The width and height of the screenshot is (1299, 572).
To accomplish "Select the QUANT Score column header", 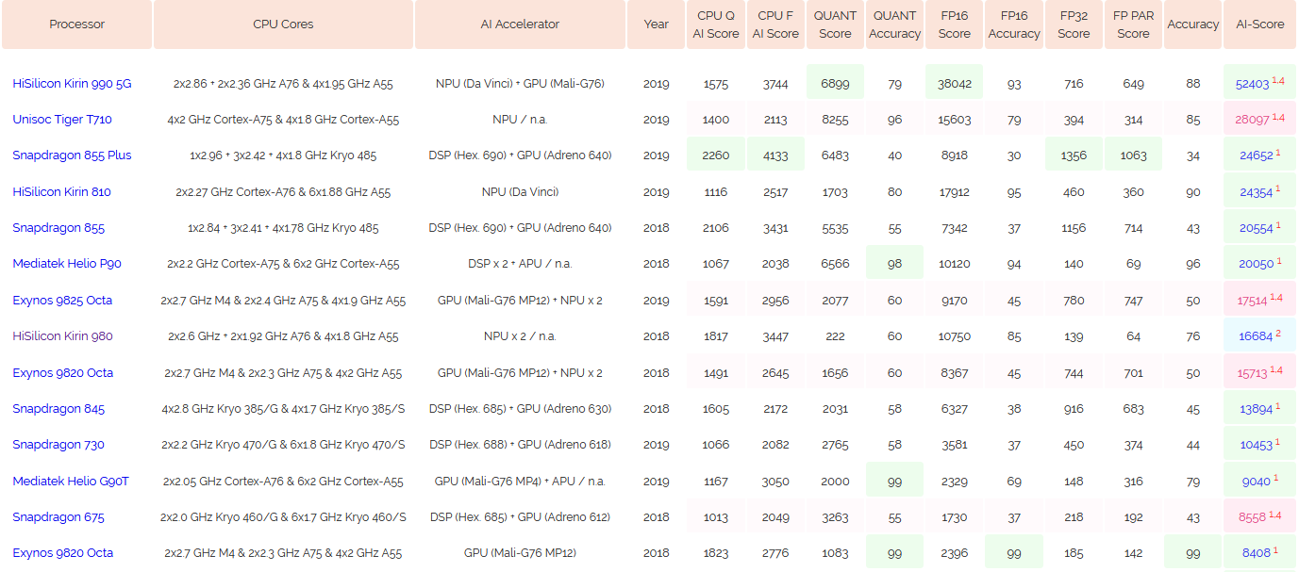I will (x=835, y=25).
